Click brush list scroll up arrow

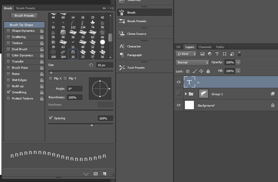(x=110, y=16)
